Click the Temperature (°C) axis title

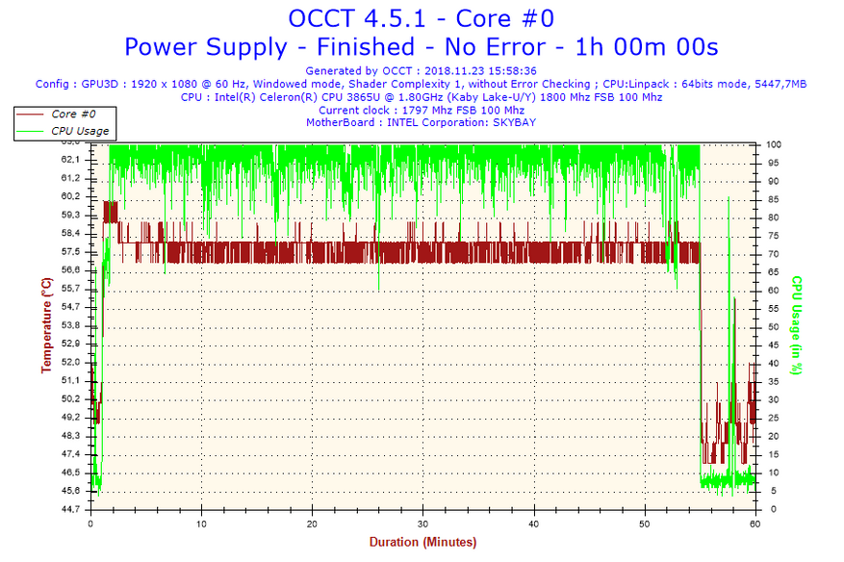pyautogui.click(x=45, y=325)
